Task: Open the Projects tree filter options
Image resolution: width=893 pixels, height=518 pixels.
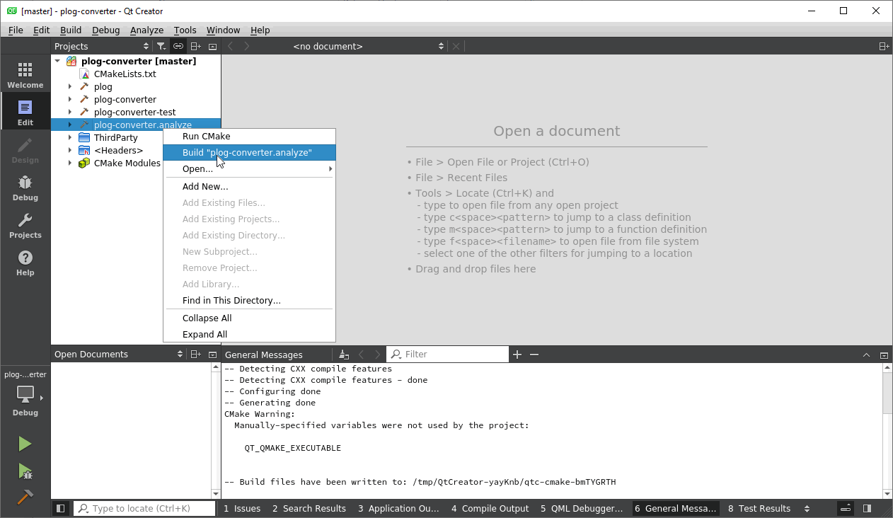Action: click(x=161, y=46)
